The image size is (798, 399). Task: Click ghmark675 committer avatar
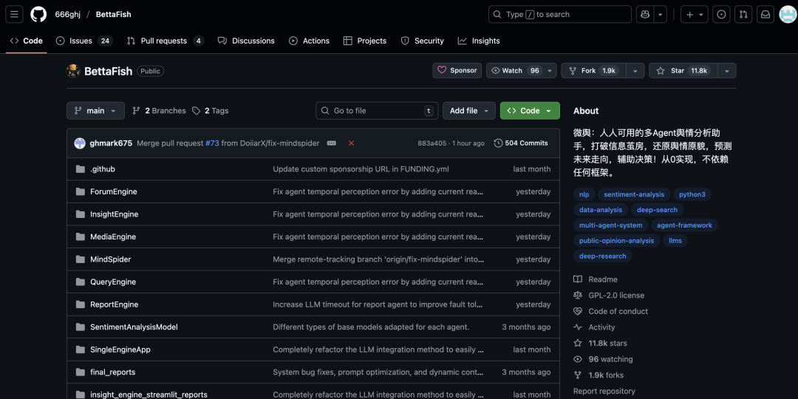tap(80, 143)
